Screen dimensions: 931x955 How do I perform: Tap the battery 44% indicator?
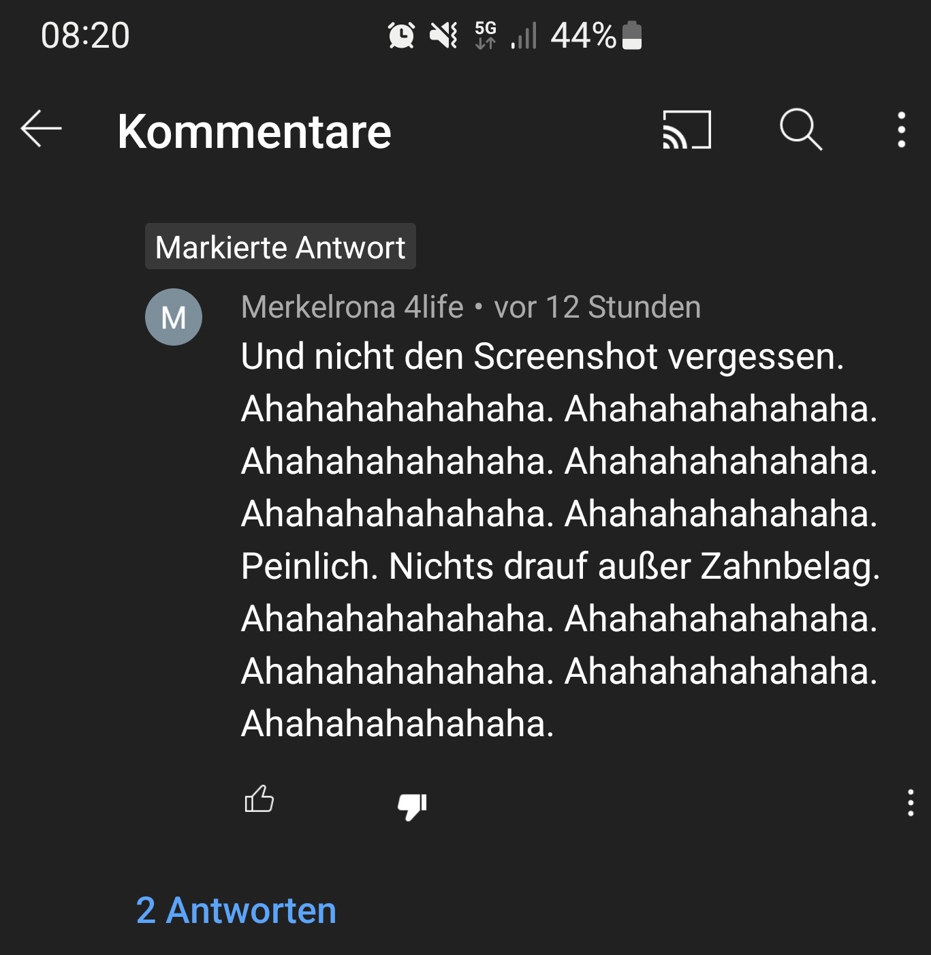pos(596,35)
